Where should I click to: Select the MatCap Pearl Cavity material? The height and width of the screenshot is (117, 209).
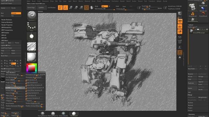(x=53, y=114)
